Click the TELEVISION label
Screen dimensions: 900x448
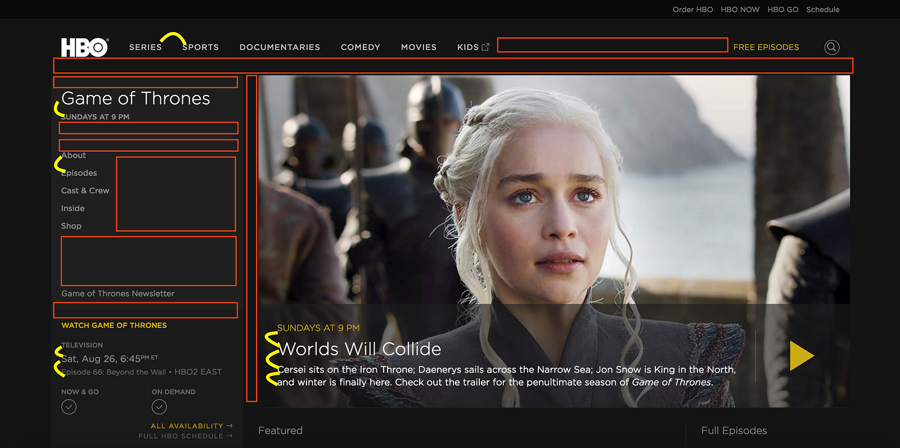coord(82,345)
